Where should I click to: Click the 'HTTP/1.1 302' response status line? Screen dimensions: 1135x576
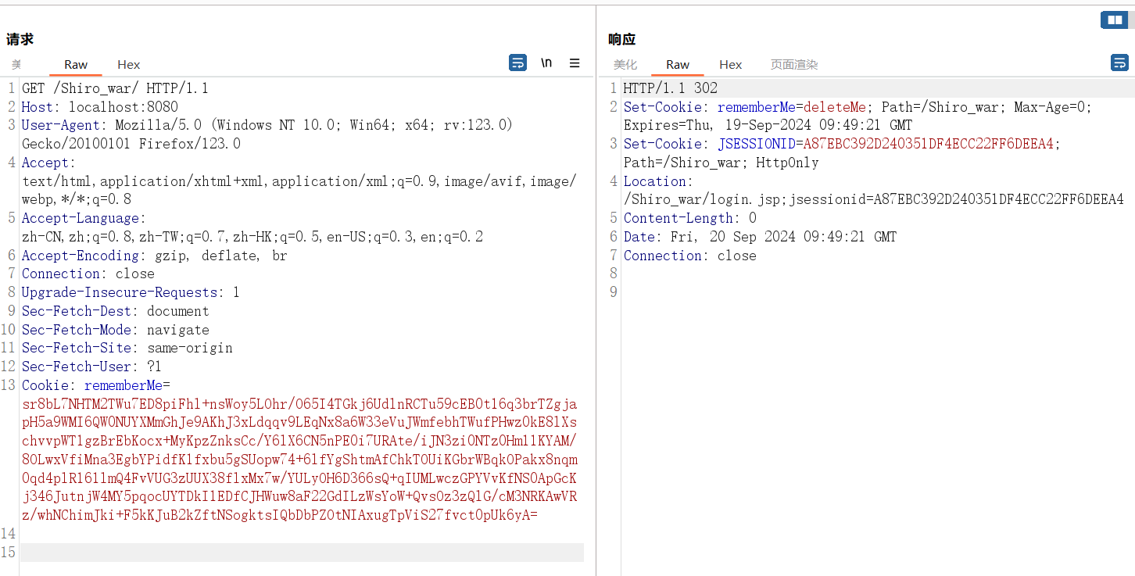coord(671,88)
